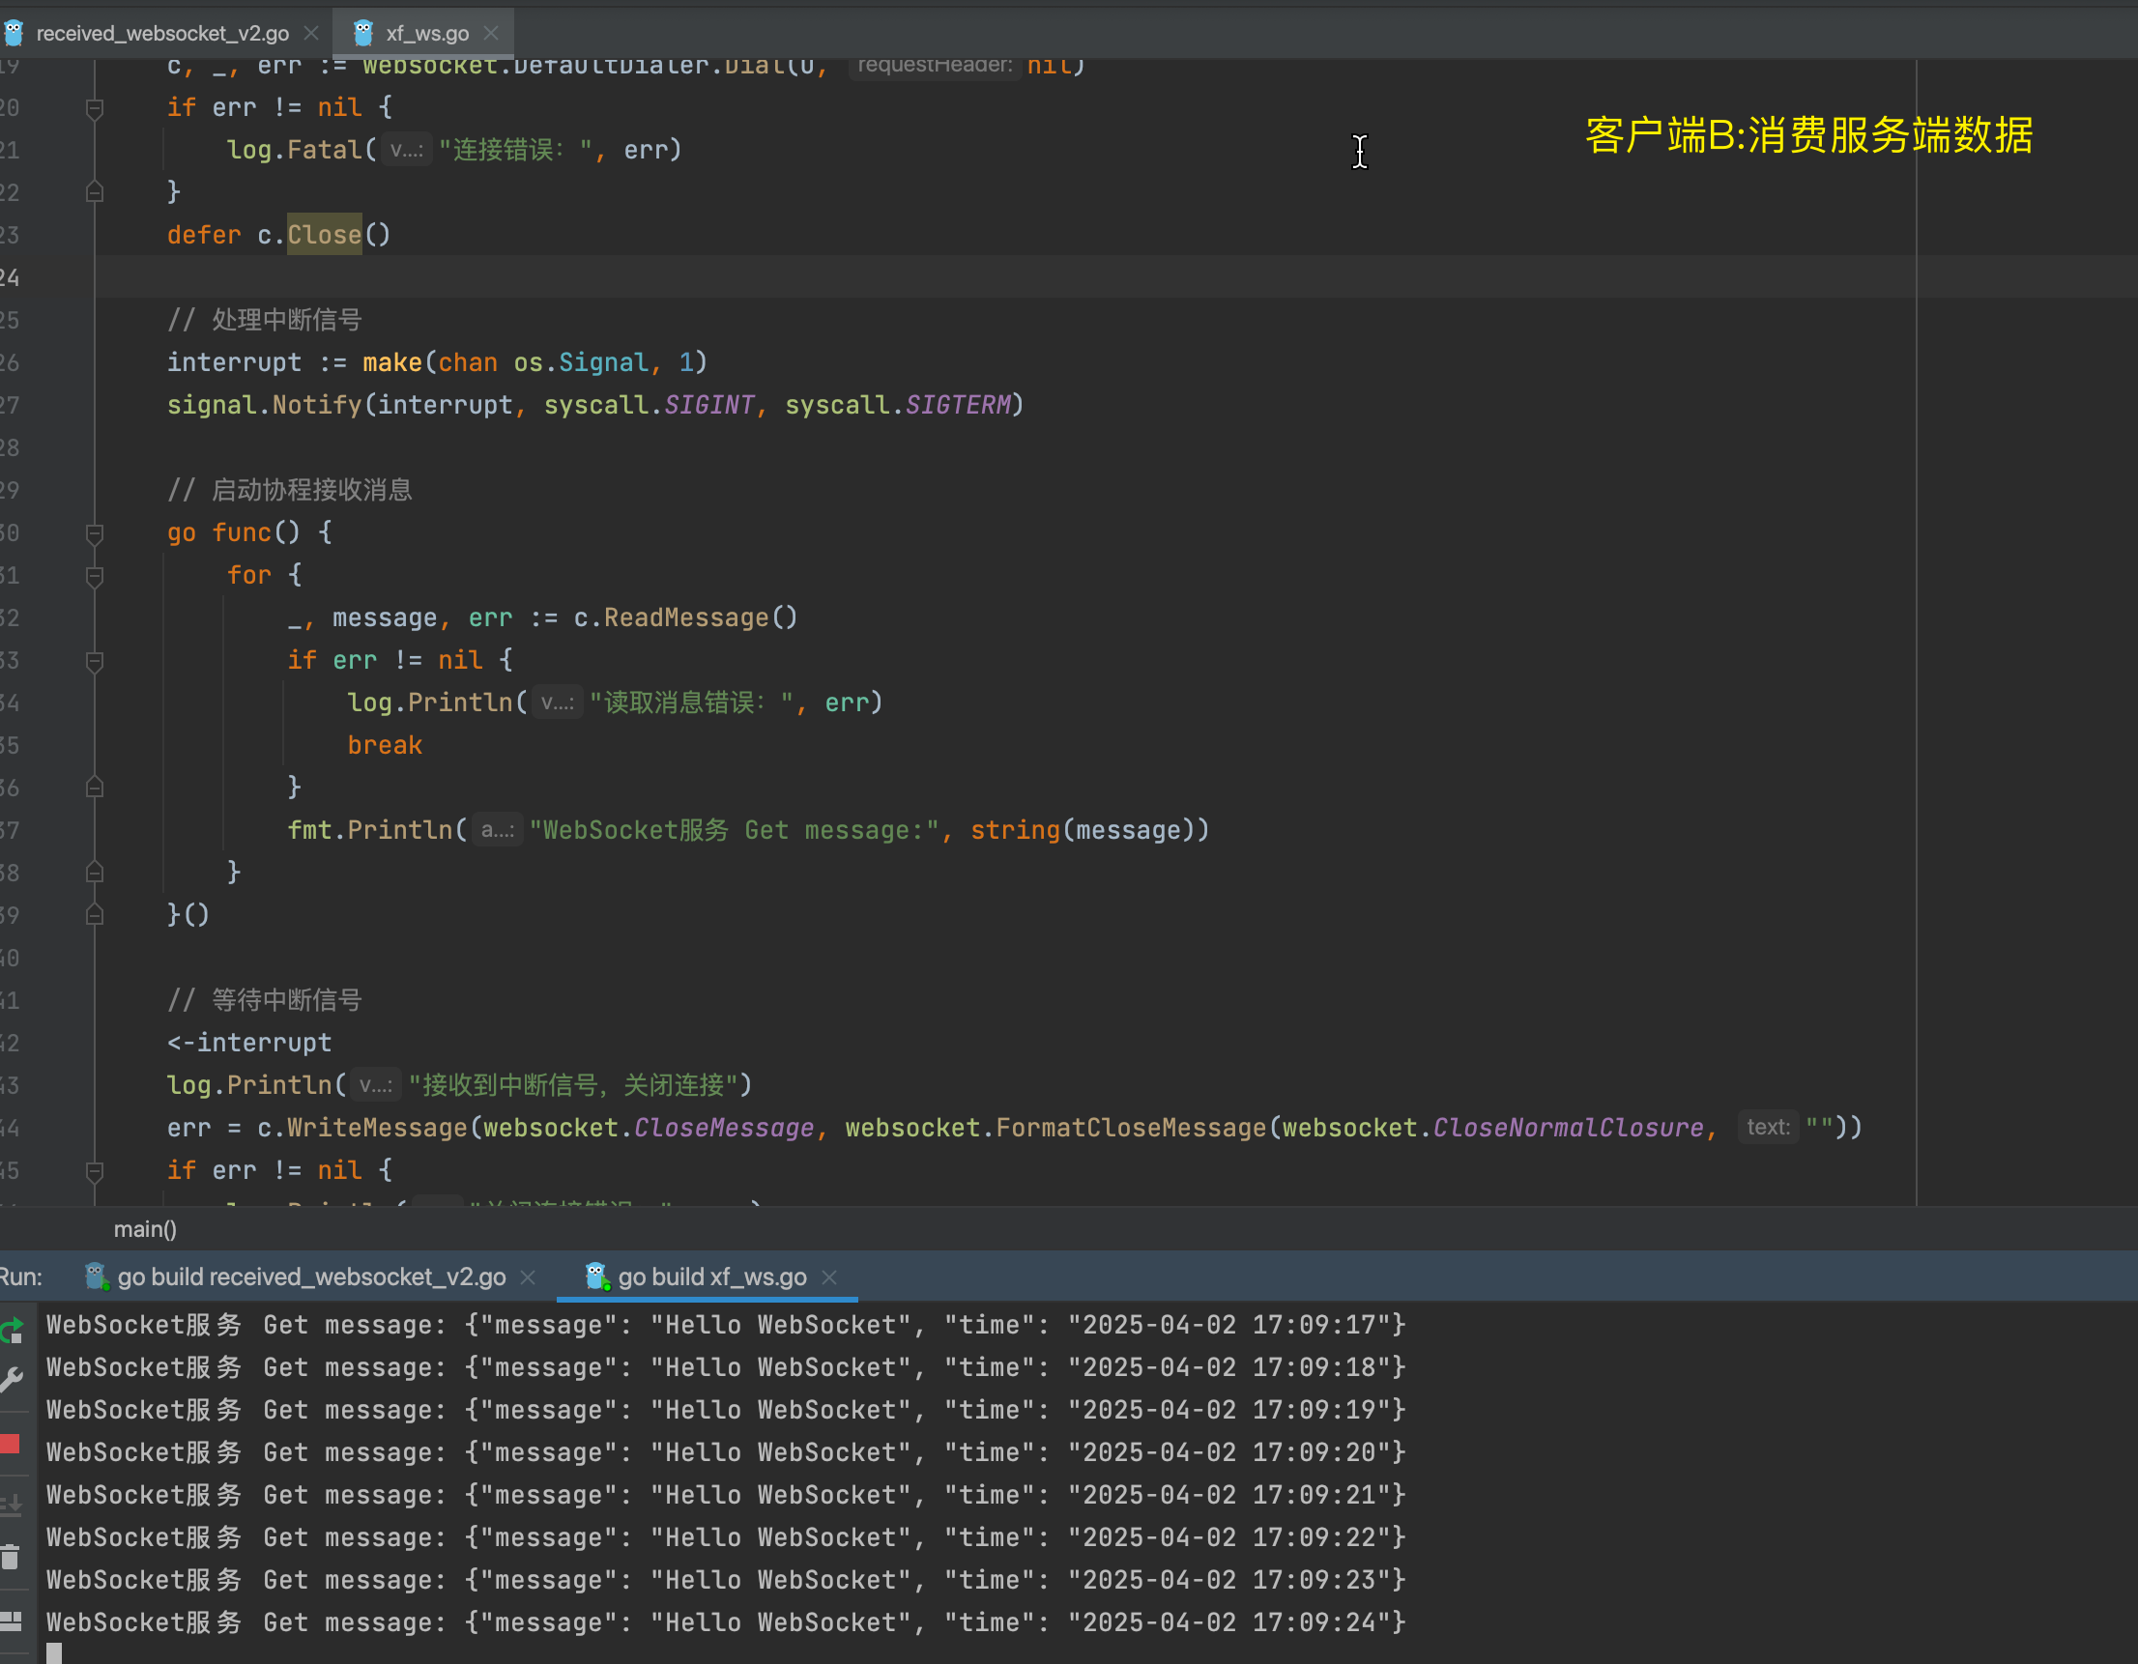
Task: Collapse the go func() block fold marker
Action: tap(95, 533)
